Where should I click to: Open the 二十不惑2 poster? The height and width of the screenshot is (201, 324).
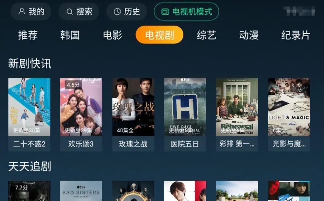[29, 107]
